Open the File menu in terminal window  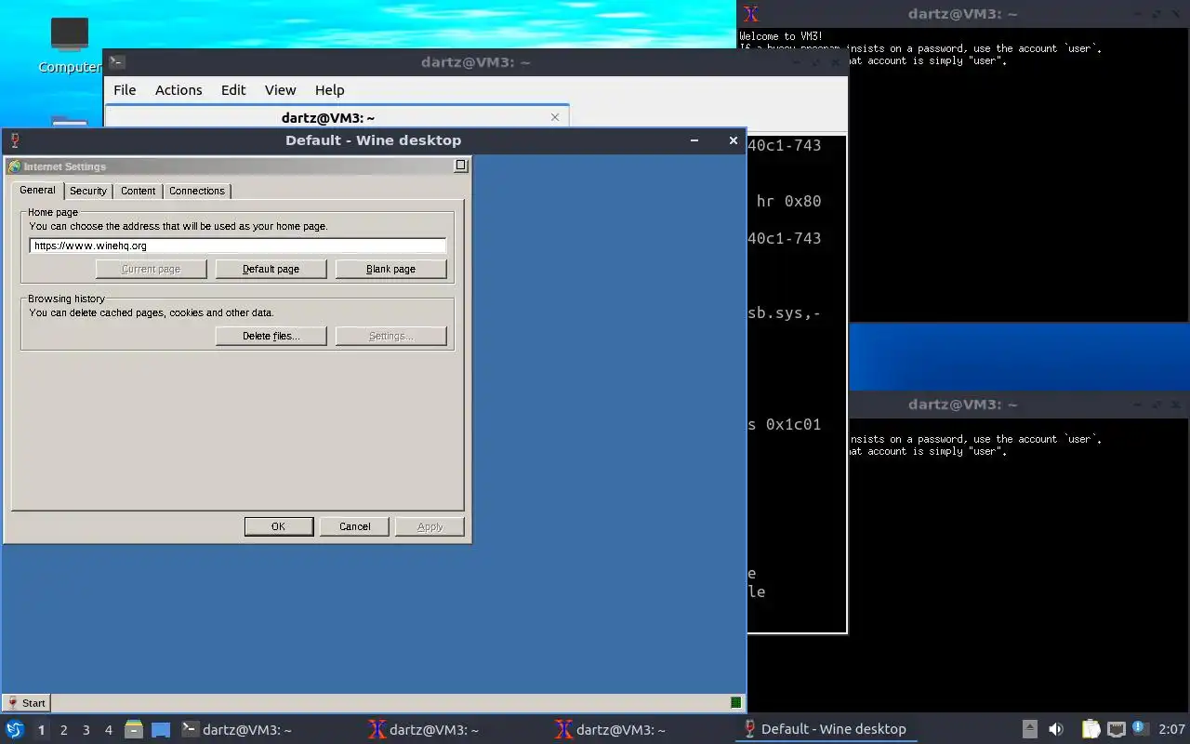tap(125, 90)
